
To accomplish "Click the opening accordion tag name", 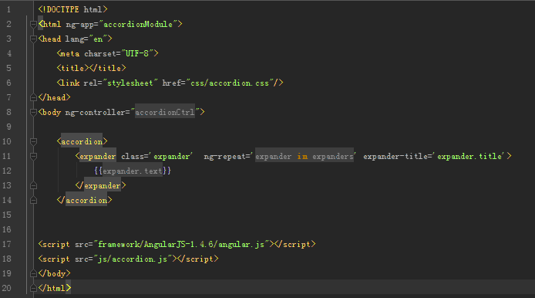I will pos(82,141).
